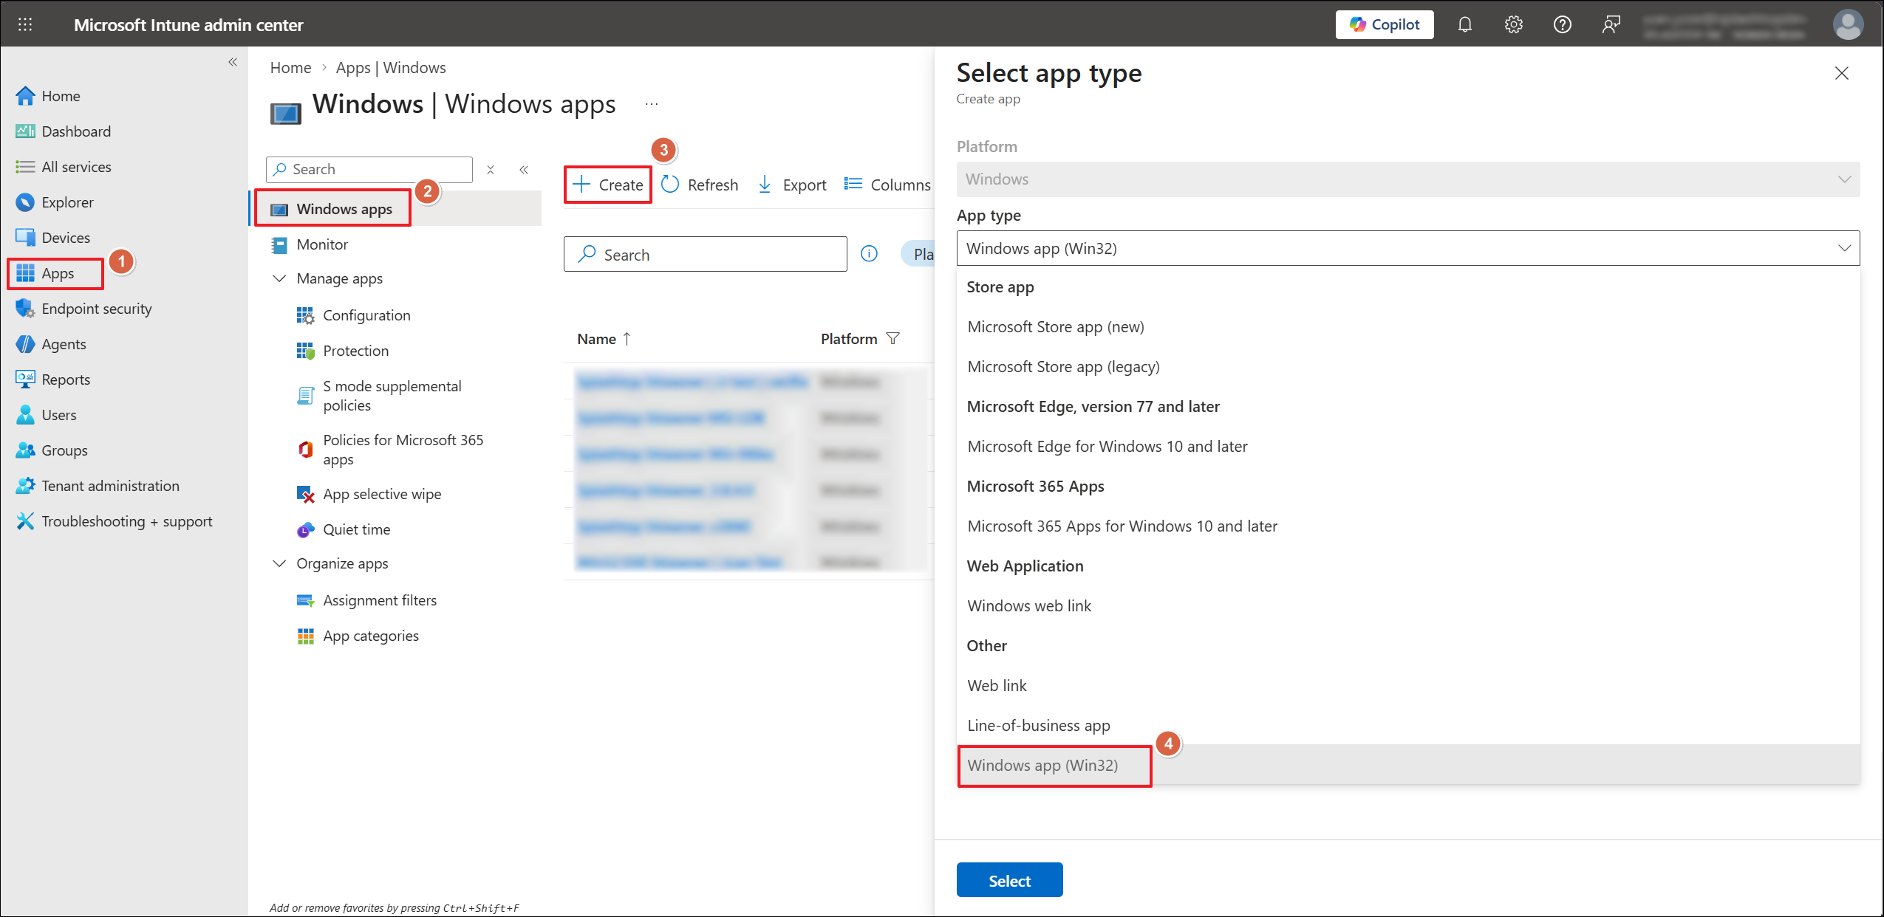This screenshot has width=1884, height=917.
Task: Choose Microsoft Edge for Windows 10 and later
Action: (x=1408, y=447)
